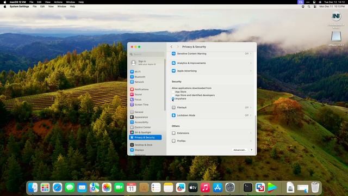The image size is (348, 196).
Task: Open Notes from the Dock
Action: point(168,187)
